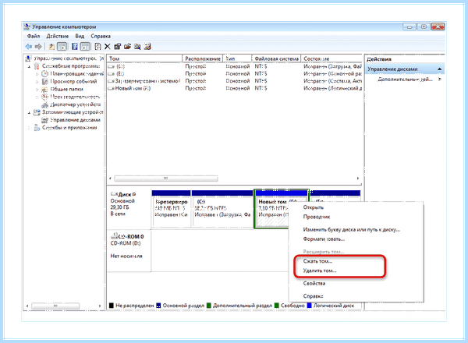
Task: Click the volume list scroll right arrow
Action: click(x=357, y=179)
